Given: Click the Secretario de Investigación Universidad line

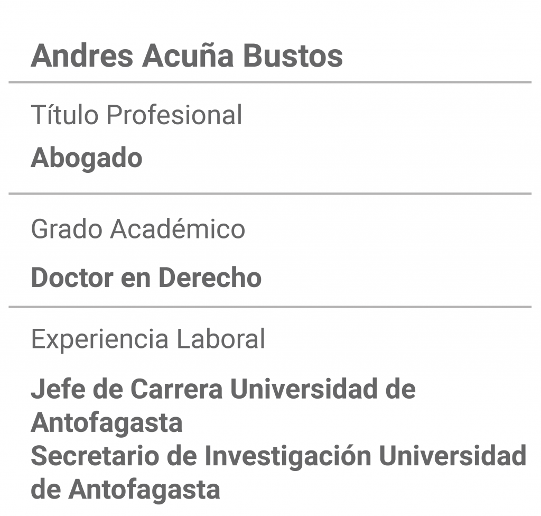Looking at the screenshot, I should click(x=279, y=456).
